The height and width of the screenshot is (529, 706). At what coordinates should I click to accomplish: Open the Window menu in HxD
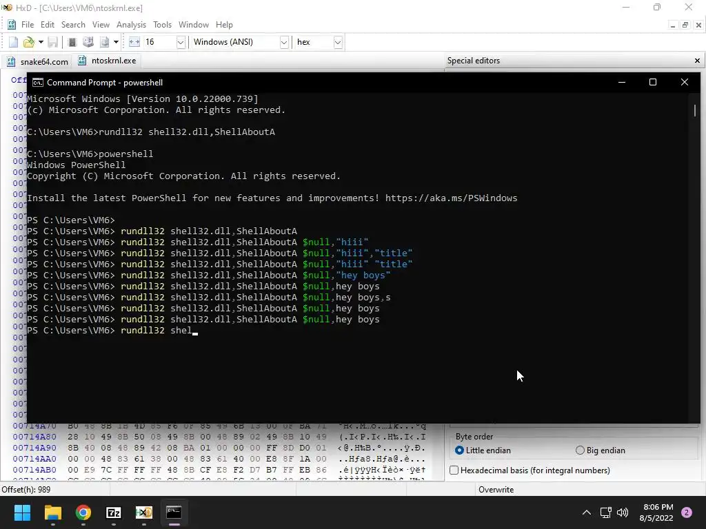[194, 25]
